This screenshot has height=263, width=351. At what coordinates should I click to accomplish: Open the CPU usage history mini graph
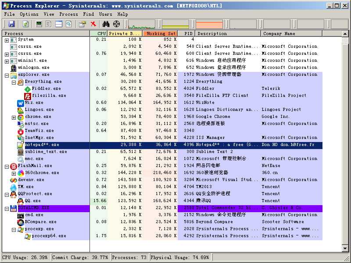141,24
